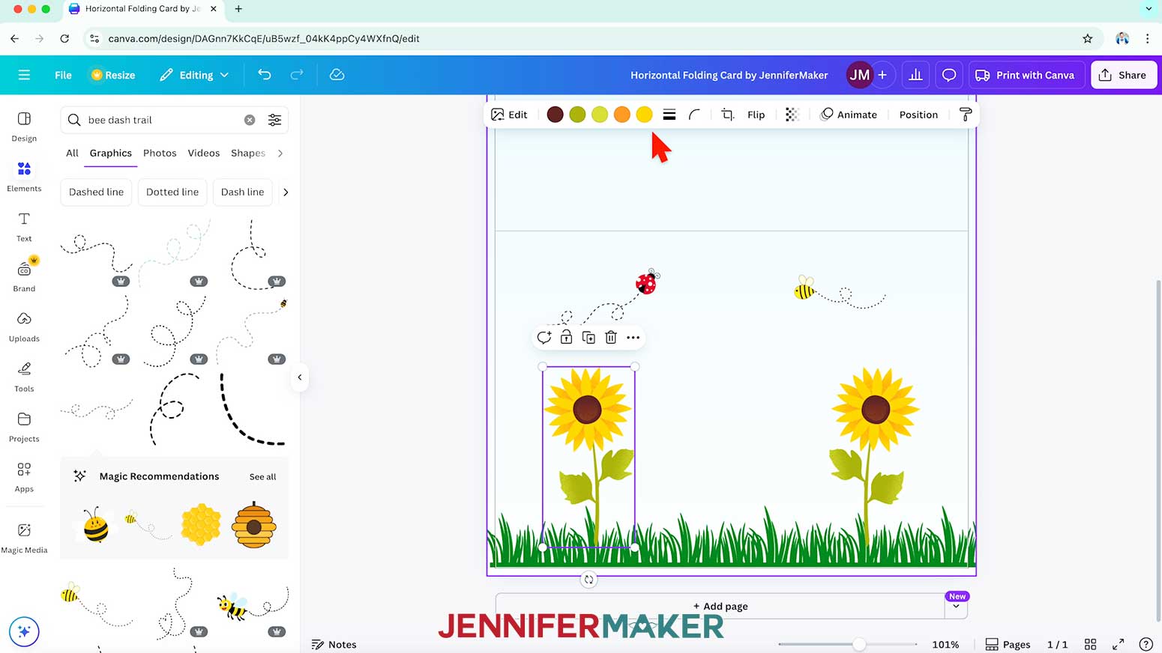Select the Dashed line suggestion chip
Viewport: 1162px width, 653px height.
96,192
